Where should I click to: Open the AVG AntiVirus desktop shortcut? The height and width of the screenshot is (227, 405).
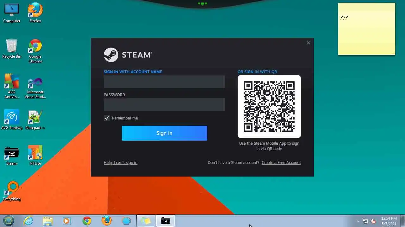[12, 86]
